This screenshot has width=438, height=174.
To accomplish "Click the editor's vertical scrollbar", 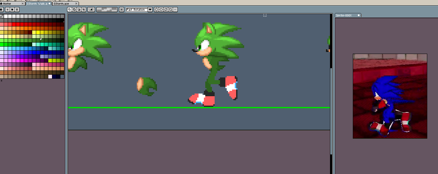I will click(x=332, y=111).
